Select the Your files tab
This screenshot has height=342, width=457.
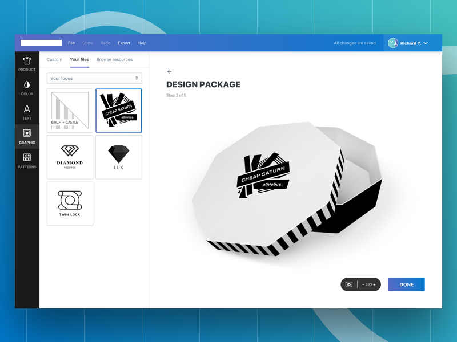click(79, 59)
